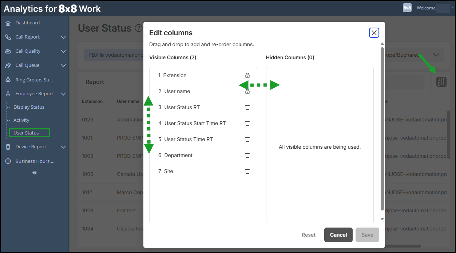Expand the Call Report menu
The height and width of the screenshot is (253, 456).
pyautogui.click(x=63, y=37)
